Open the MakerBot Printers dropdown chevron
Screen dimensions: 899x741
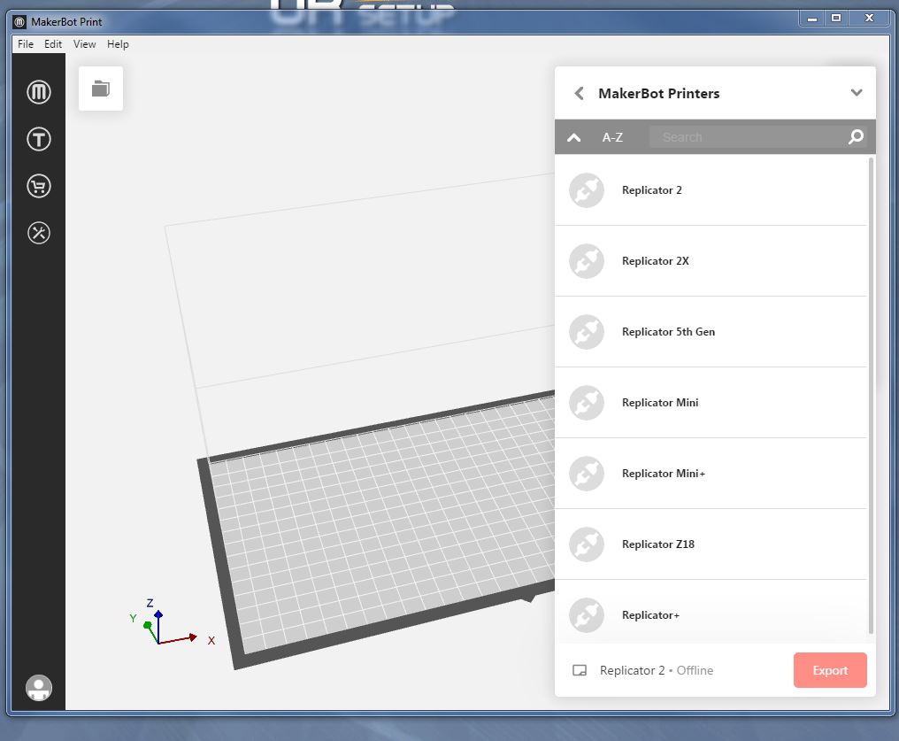(856, 92)
